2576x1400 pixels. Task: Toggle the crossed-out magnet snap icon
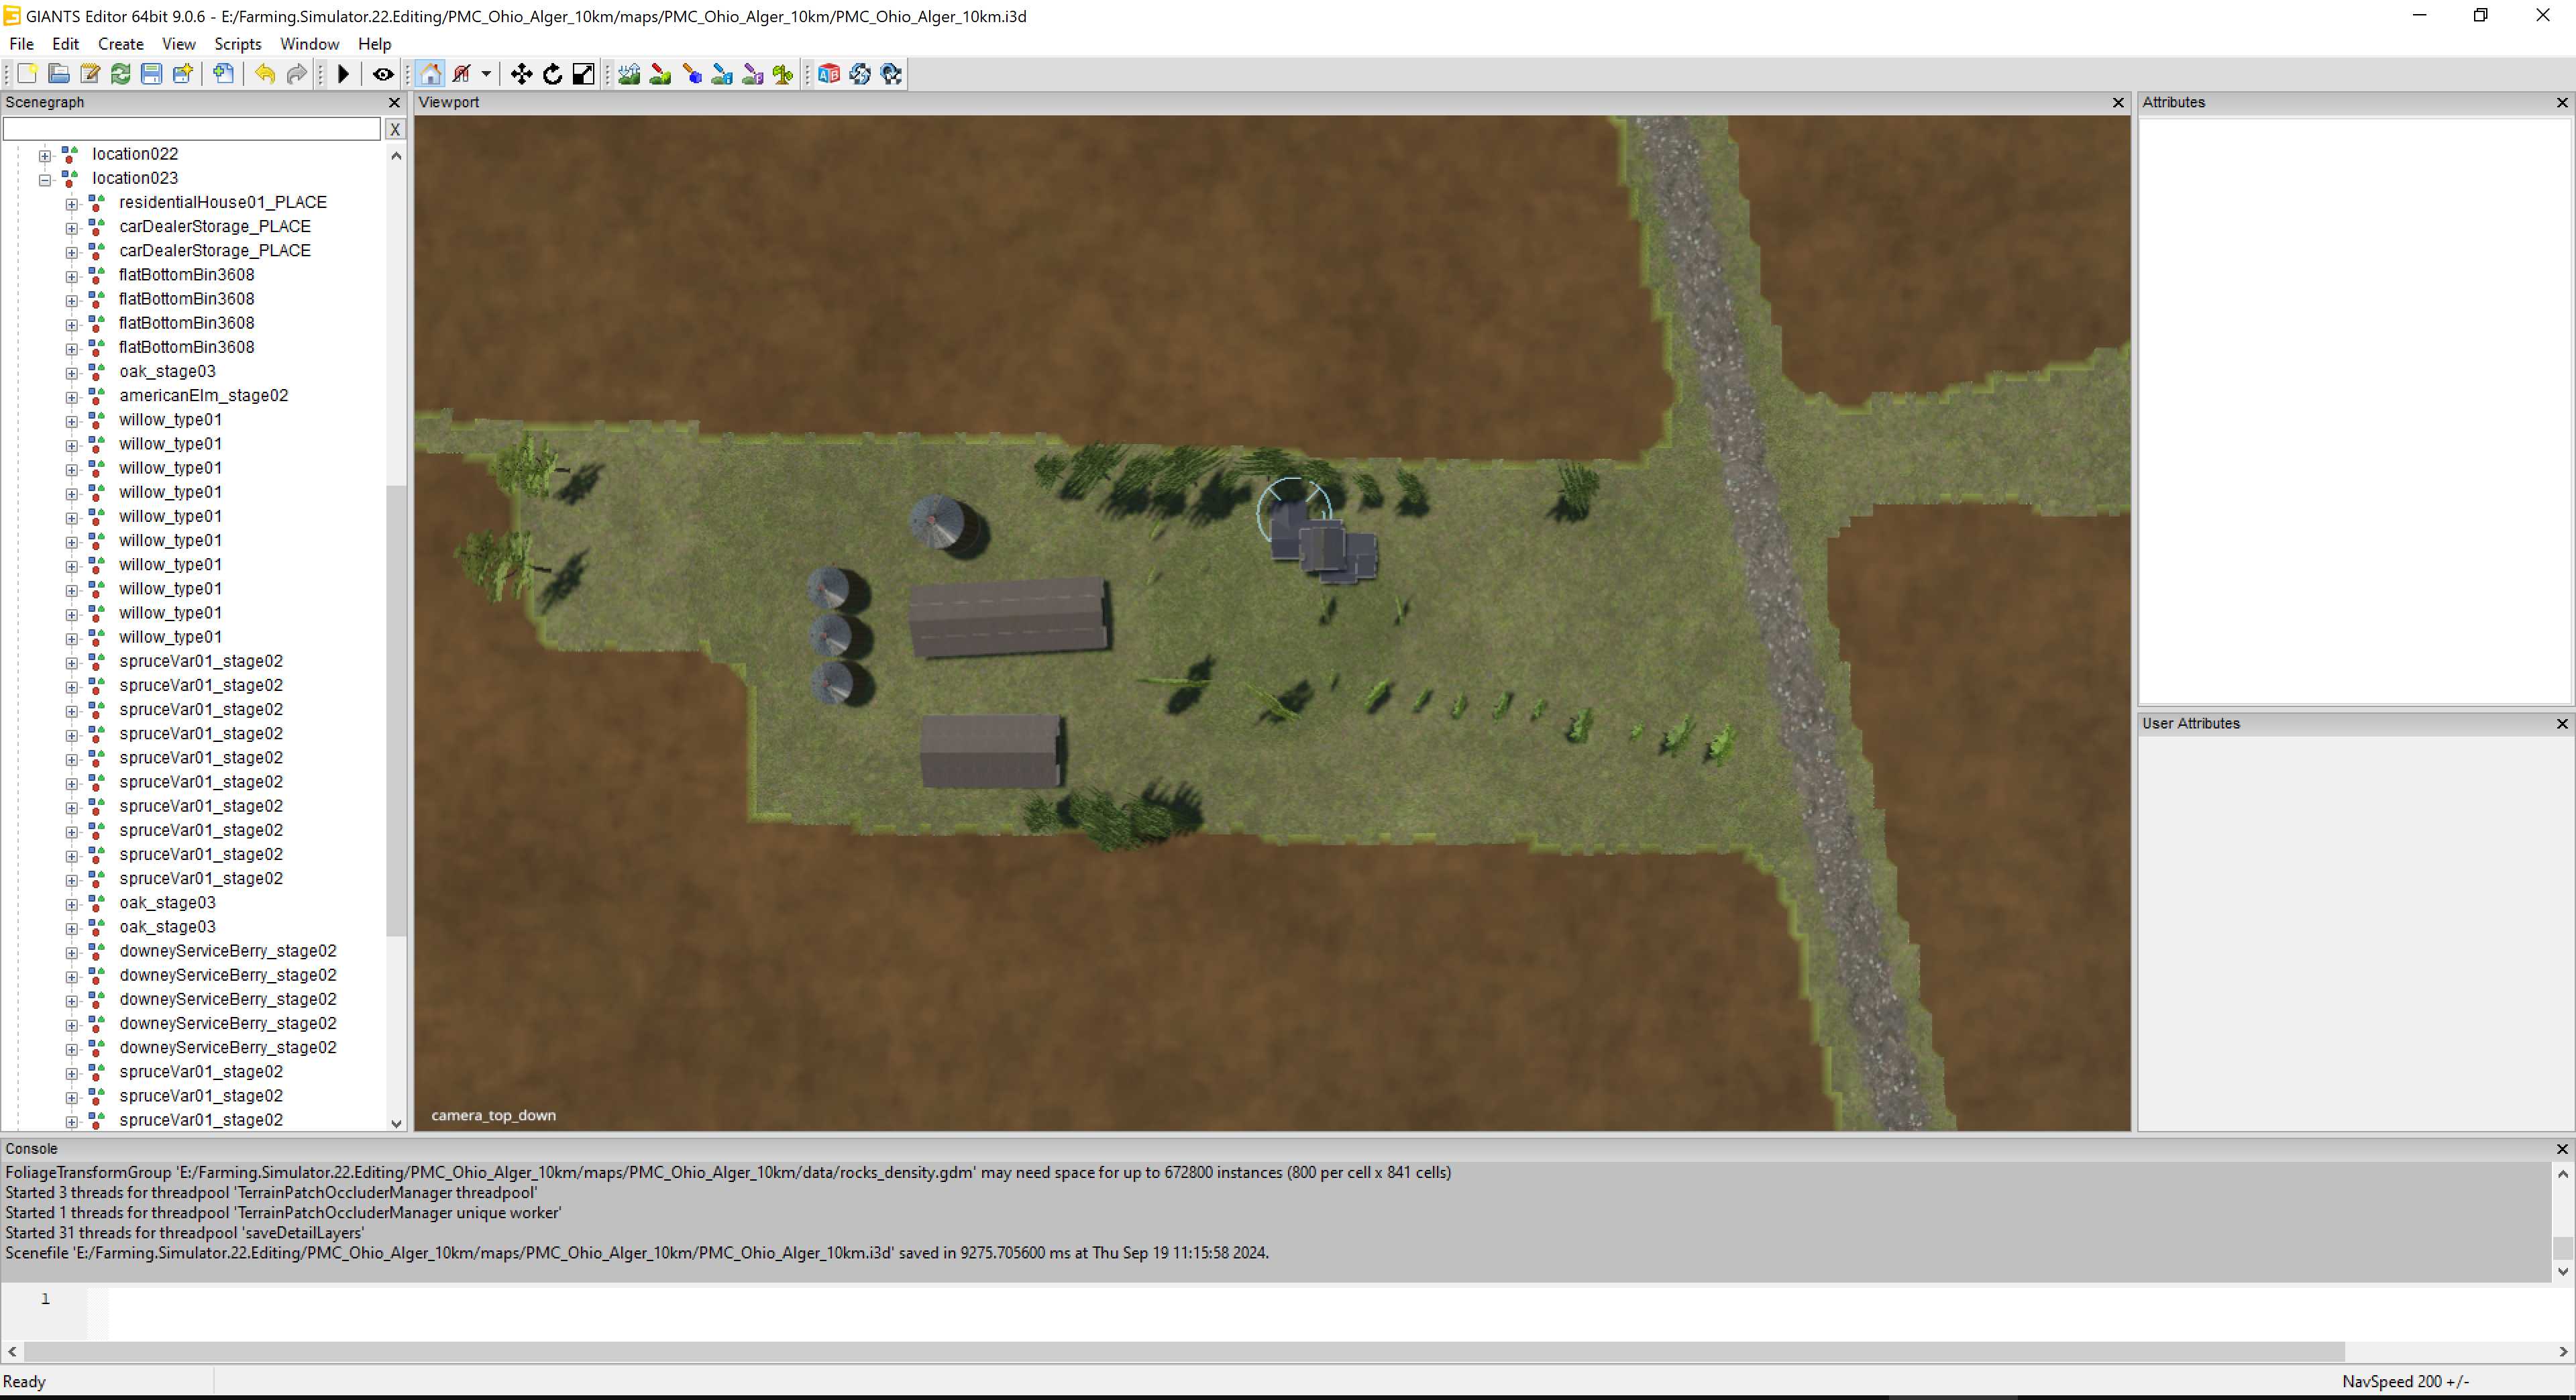(462, 74)
